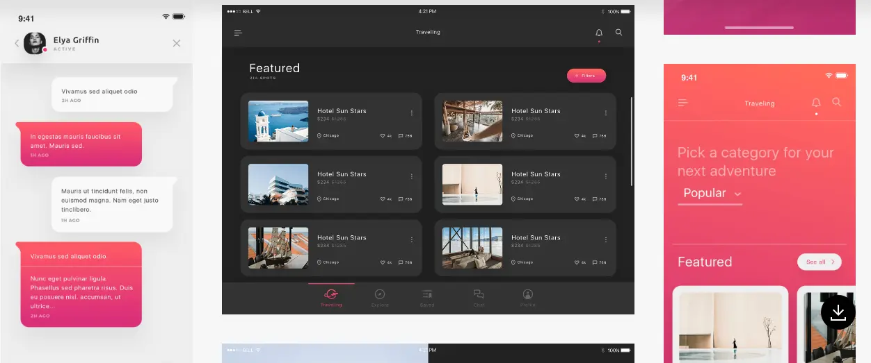Click the Wi-Fi icon in the chat phone status bar

tap(166, 16)
